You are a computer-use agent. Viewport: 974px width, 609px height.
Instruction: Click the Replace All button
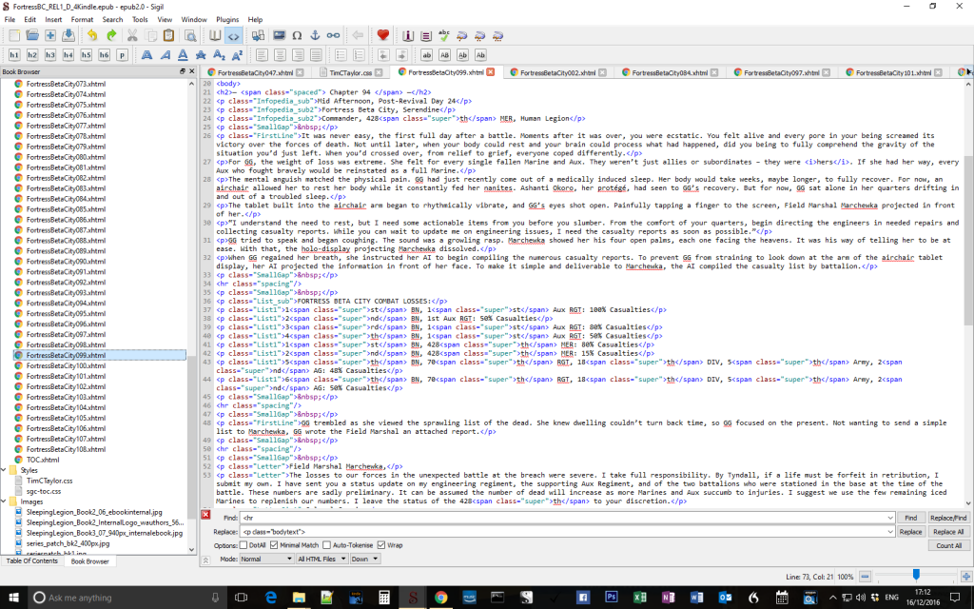[948, 532]
